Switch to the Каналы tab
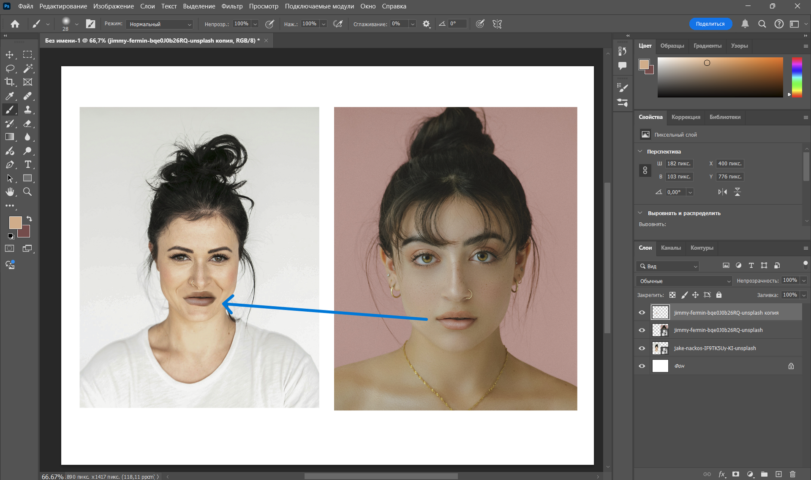Screen dimensions: 811x480 click(671, 248)
